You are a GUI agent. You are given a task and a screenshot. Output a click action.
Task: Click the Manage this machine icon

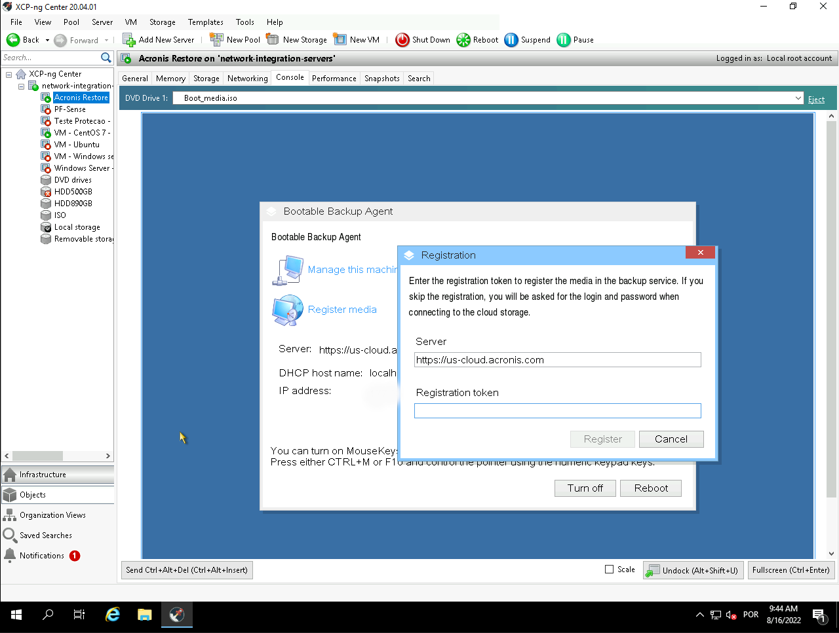[287, 270]
